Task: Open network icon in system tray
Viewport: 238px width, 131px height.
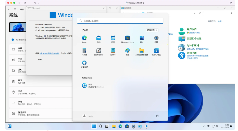Action: click(213, 126)
